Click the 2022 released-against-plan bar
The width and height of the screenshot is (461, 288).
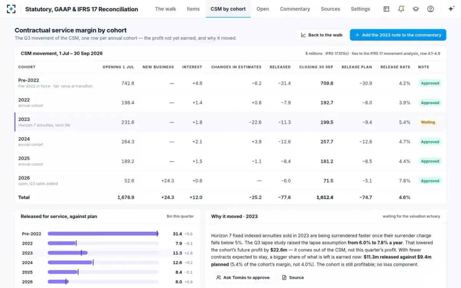pyautogui.click(x=103, y=243)
